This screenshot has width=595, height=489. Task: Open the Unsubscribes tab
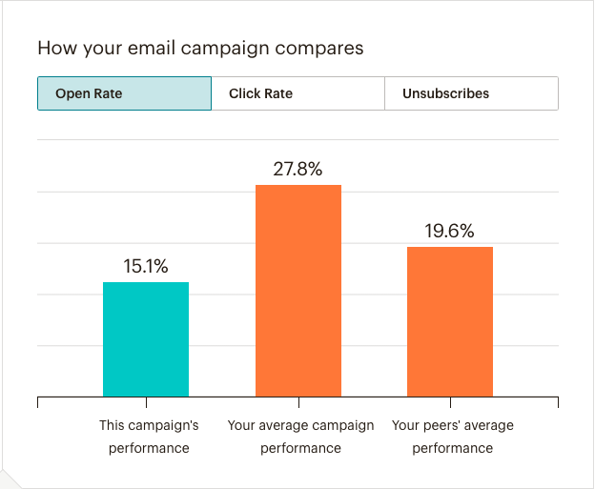point(471,94)
